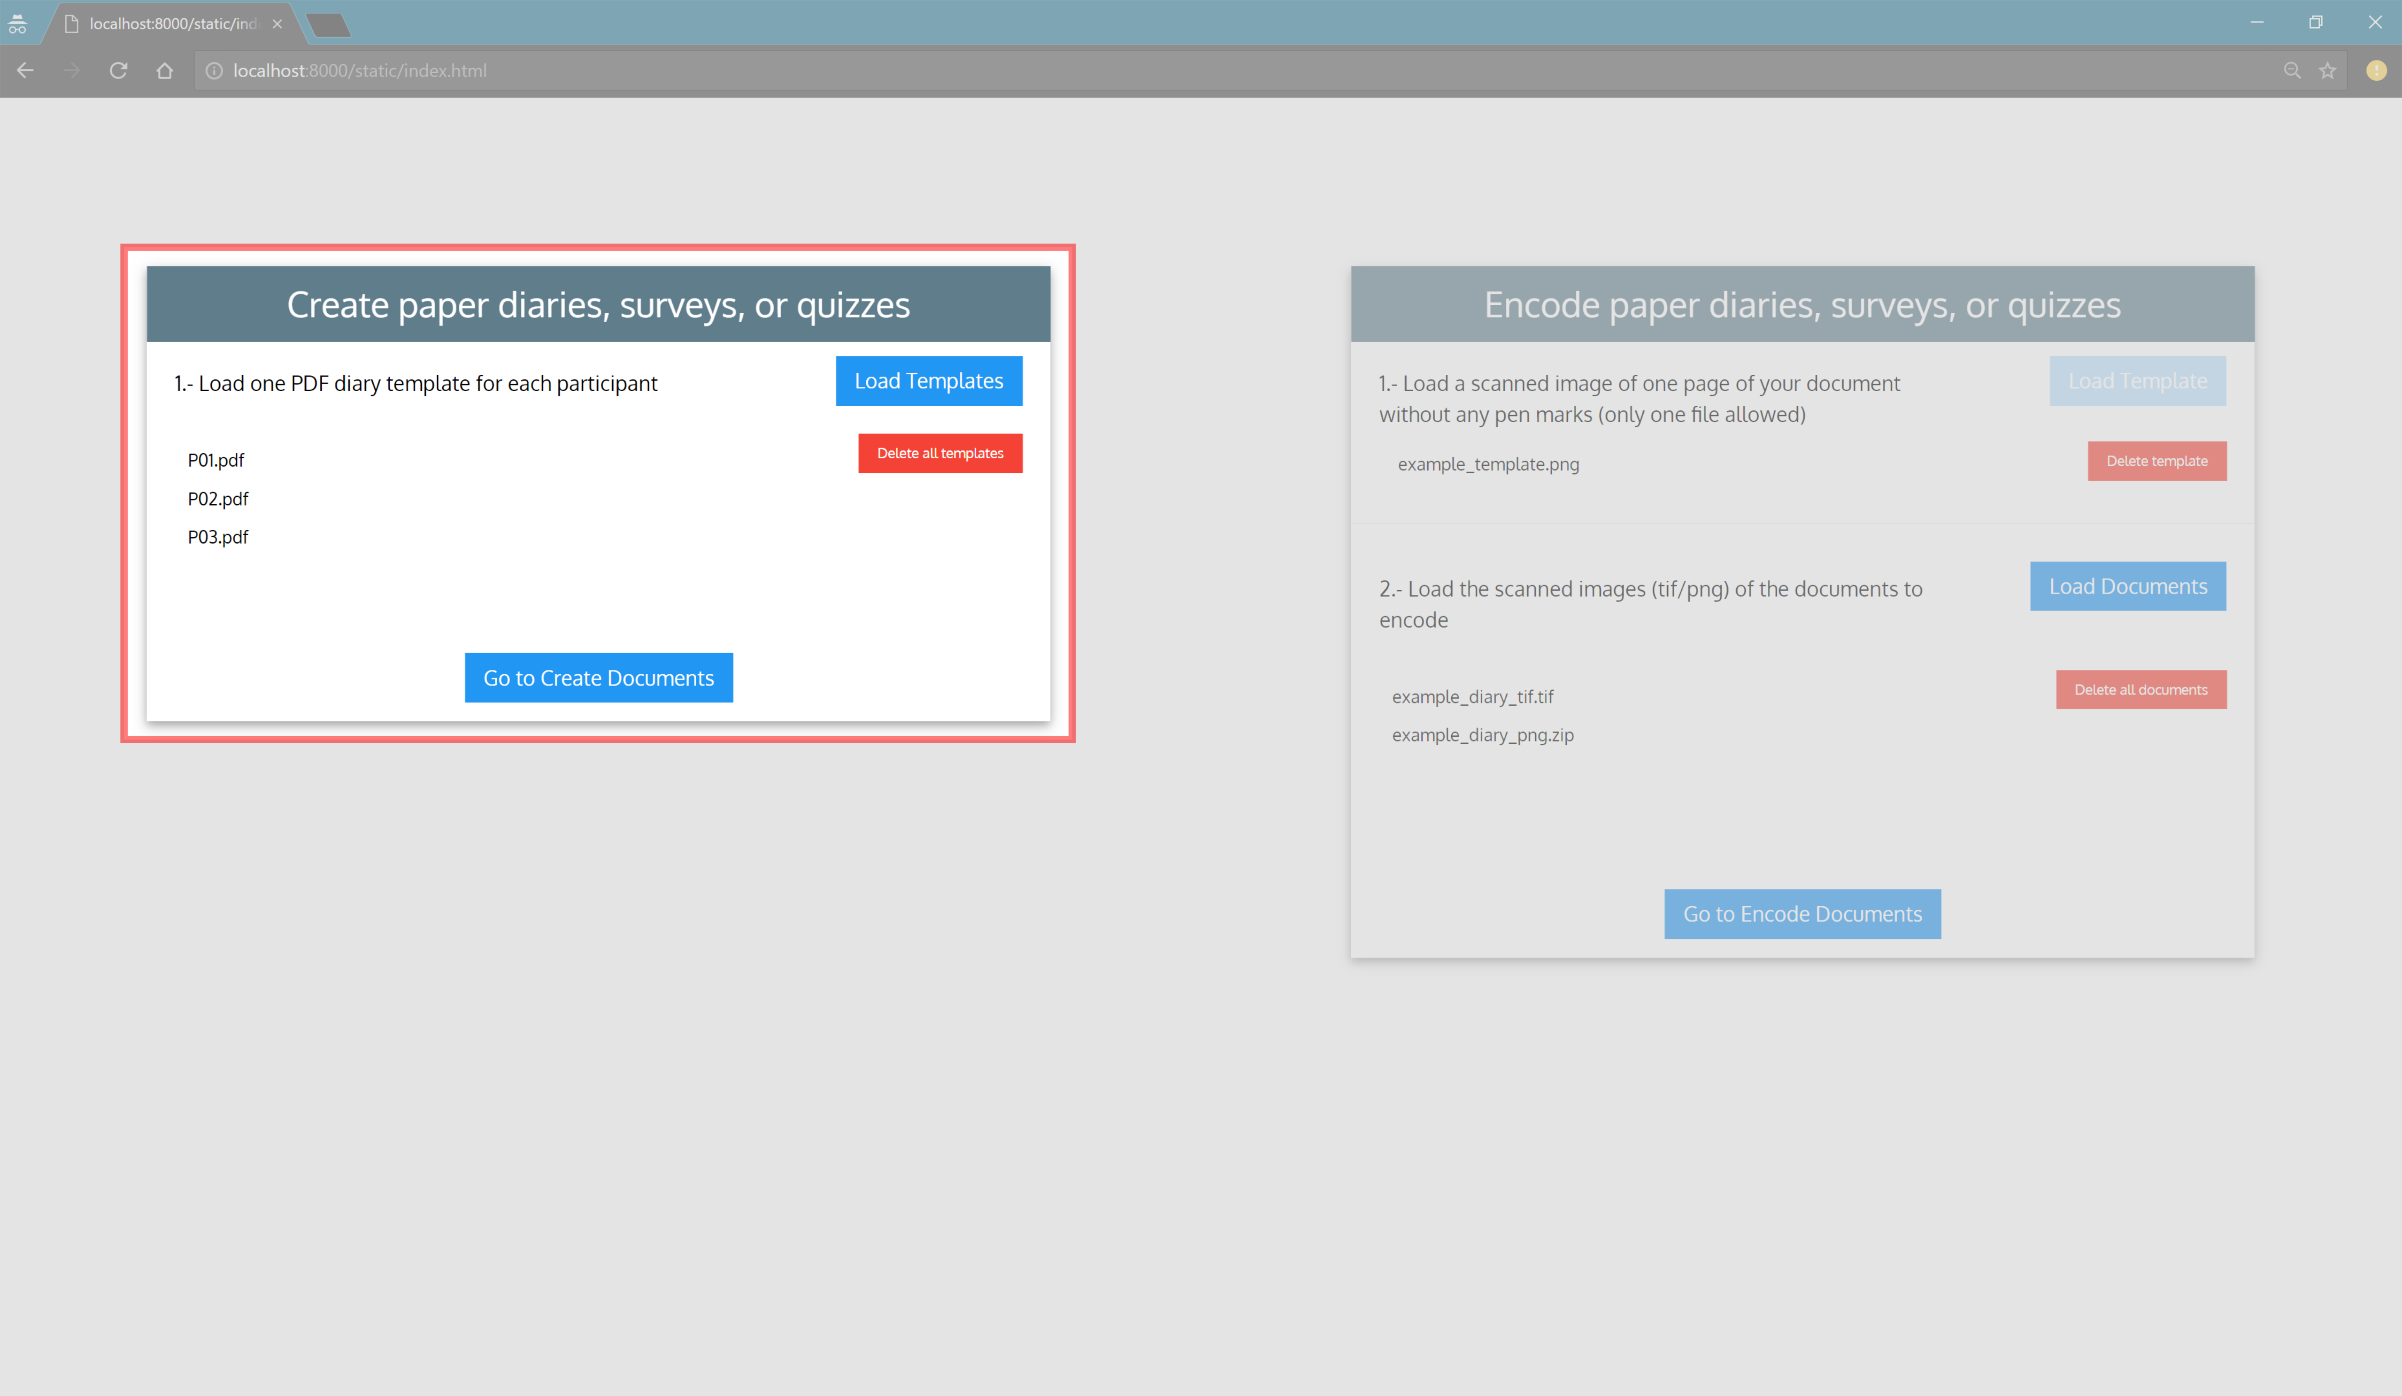Click the incognito icon at window top-left
Screen dimensions: 2402x1396
coord(17,24)
